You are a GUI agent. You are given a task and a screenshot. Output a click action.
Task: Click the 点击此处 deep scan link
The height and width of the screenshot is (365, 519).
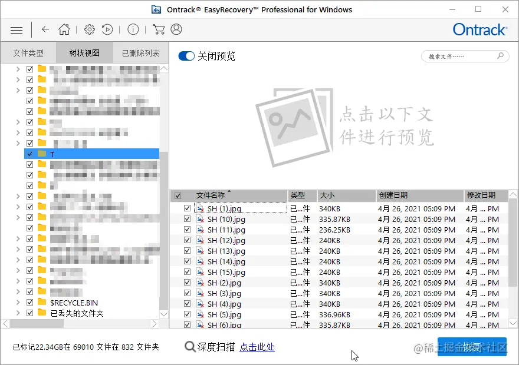pos(257,347)
